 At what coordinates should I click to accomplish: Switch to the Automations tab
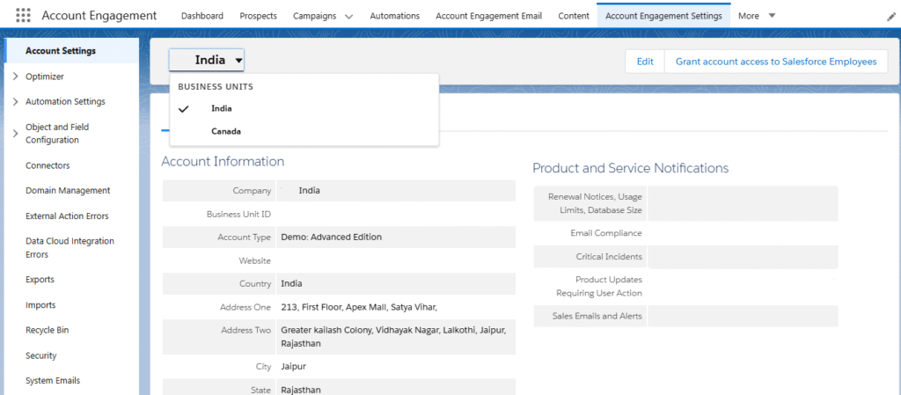[394, 16]
